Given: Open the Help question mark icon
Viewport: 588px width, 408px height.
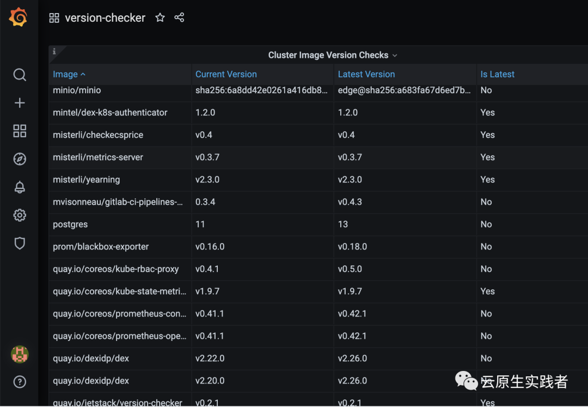Looking at the screenshot, I should [x=20, y=382].
